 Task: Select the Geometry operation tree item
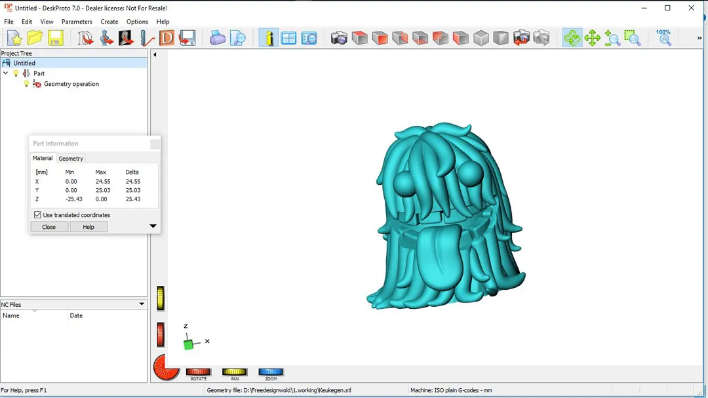[71, 84]
